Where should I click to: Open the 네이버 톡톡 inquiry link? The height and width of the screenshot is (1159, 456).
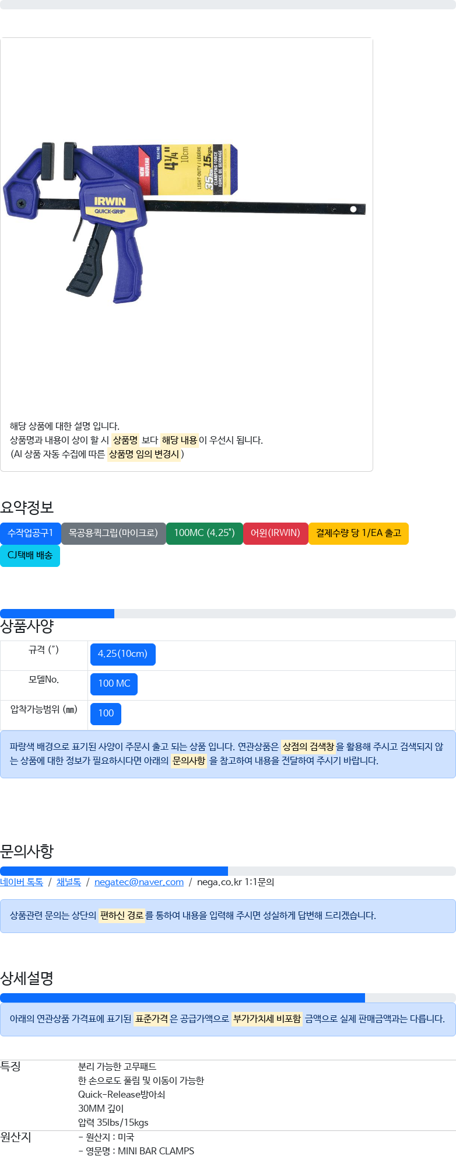pyautogui.click(x=22, y=882)
